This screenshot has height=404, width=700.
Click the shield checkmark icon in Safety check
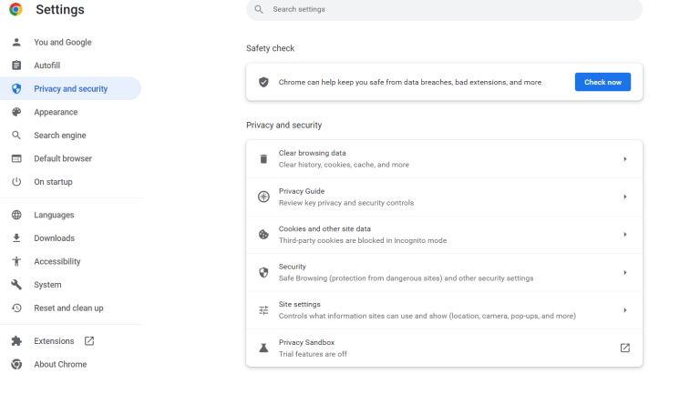coord(263,82)
